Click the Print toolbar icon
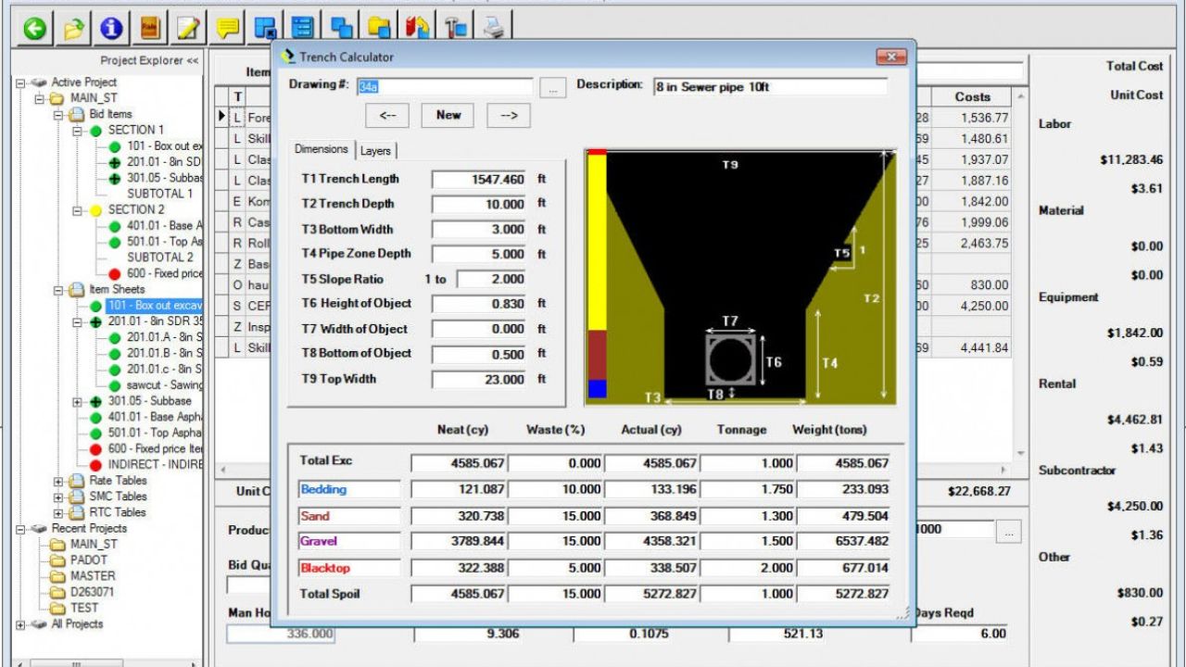The image size is (1186, 667). pos(492,29)
